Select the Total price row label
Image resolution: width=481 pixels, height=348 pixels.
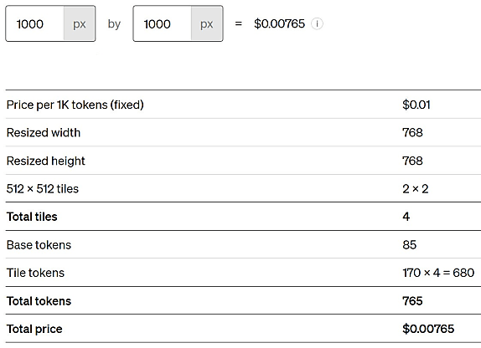34,329
